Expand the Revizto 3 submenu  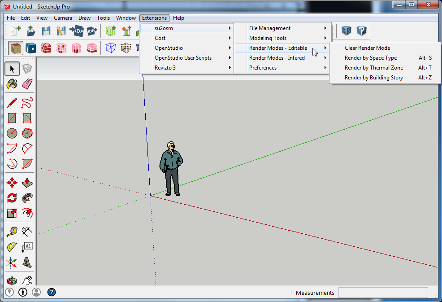click(186, 68)
